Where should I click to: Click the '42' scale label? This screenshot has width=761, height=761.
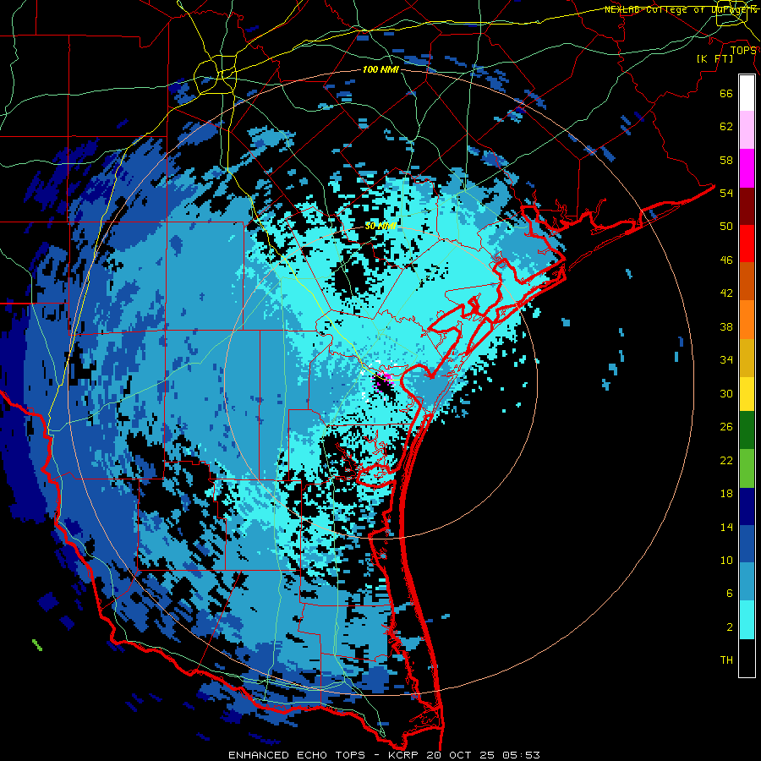[726, 293]
